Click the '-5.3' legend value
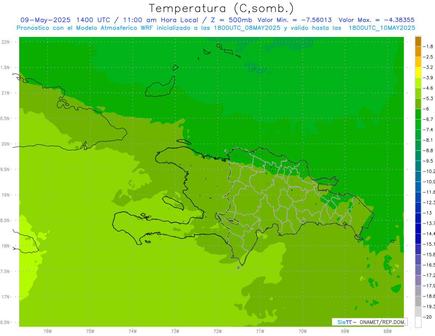The width and height of the screenshot is (435, 336). 428,99
